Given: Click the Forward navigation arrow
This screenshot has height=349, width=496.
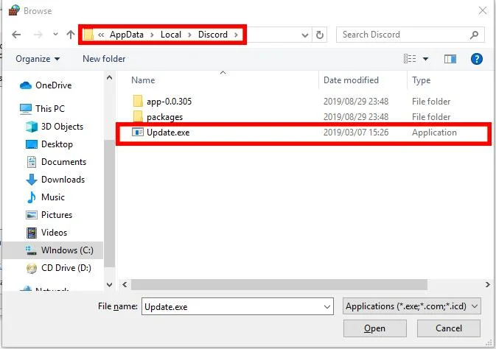Looking at the screenshot, I should pyautogui.click(x=38, y=35).
